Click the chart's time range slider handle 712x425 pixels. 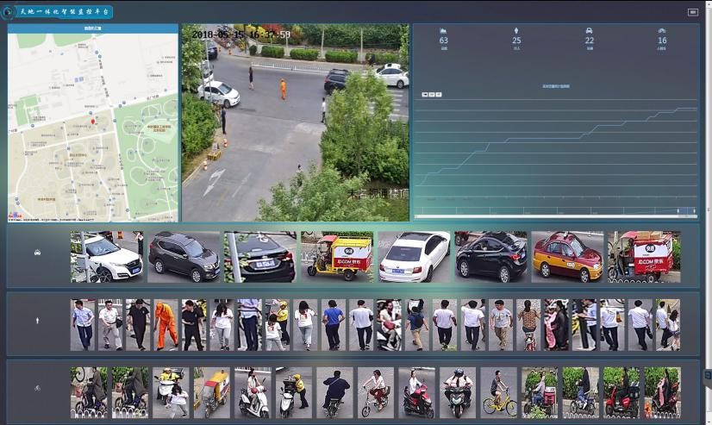678,210
